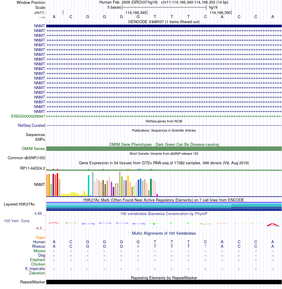This screenshot has height=289, width=282.
Task: Open Publications: Sequences in Scientific Articles title
Action: click(x=164, y=130)
